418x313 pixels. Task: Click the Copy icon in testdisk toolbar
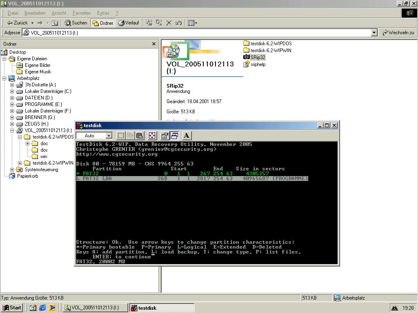point(130,136)
